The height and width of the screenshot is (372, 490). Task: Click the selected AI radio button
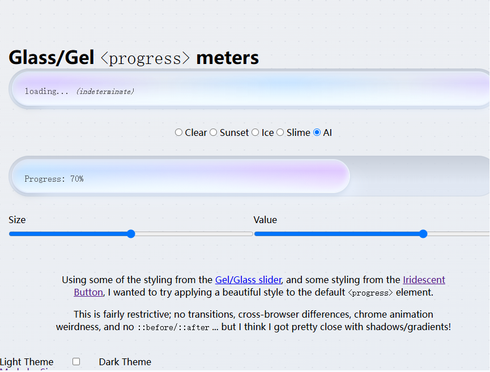click(x=317, y=132)
